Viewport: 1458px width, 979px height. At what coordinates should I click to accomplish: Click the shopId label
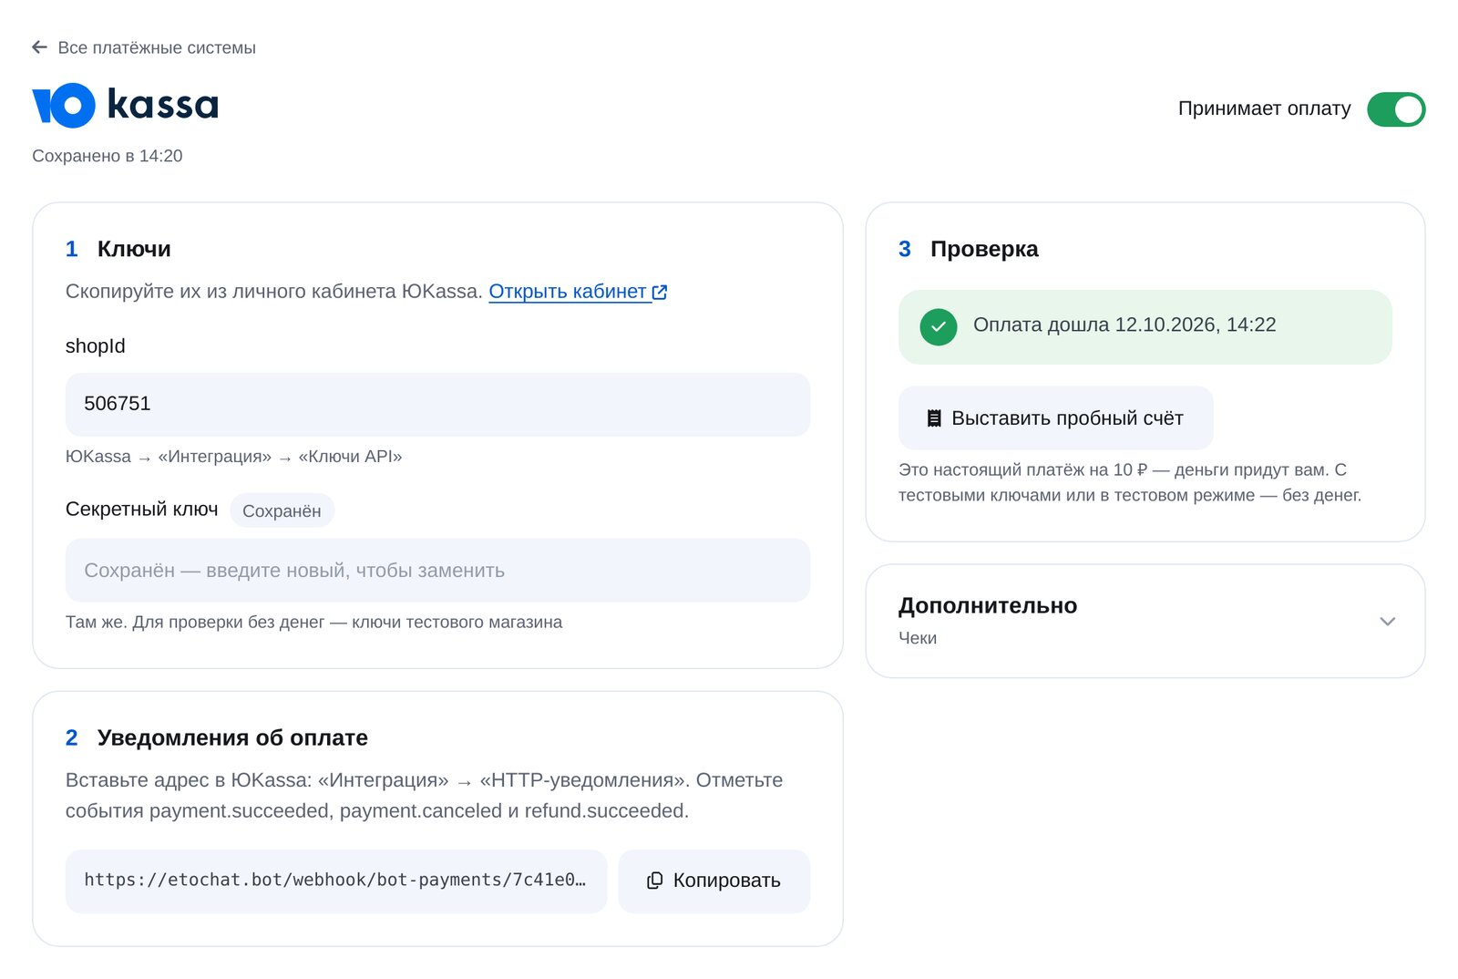pos(96,346)
